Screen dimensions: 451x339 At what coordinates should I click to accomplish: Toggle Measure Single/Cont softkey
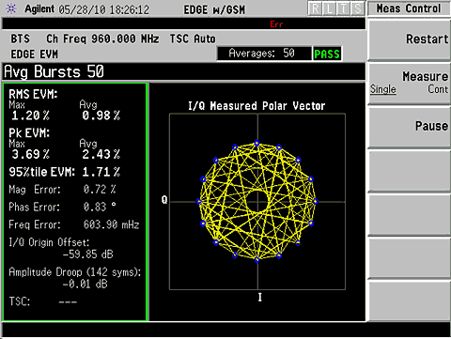(409, 83)
